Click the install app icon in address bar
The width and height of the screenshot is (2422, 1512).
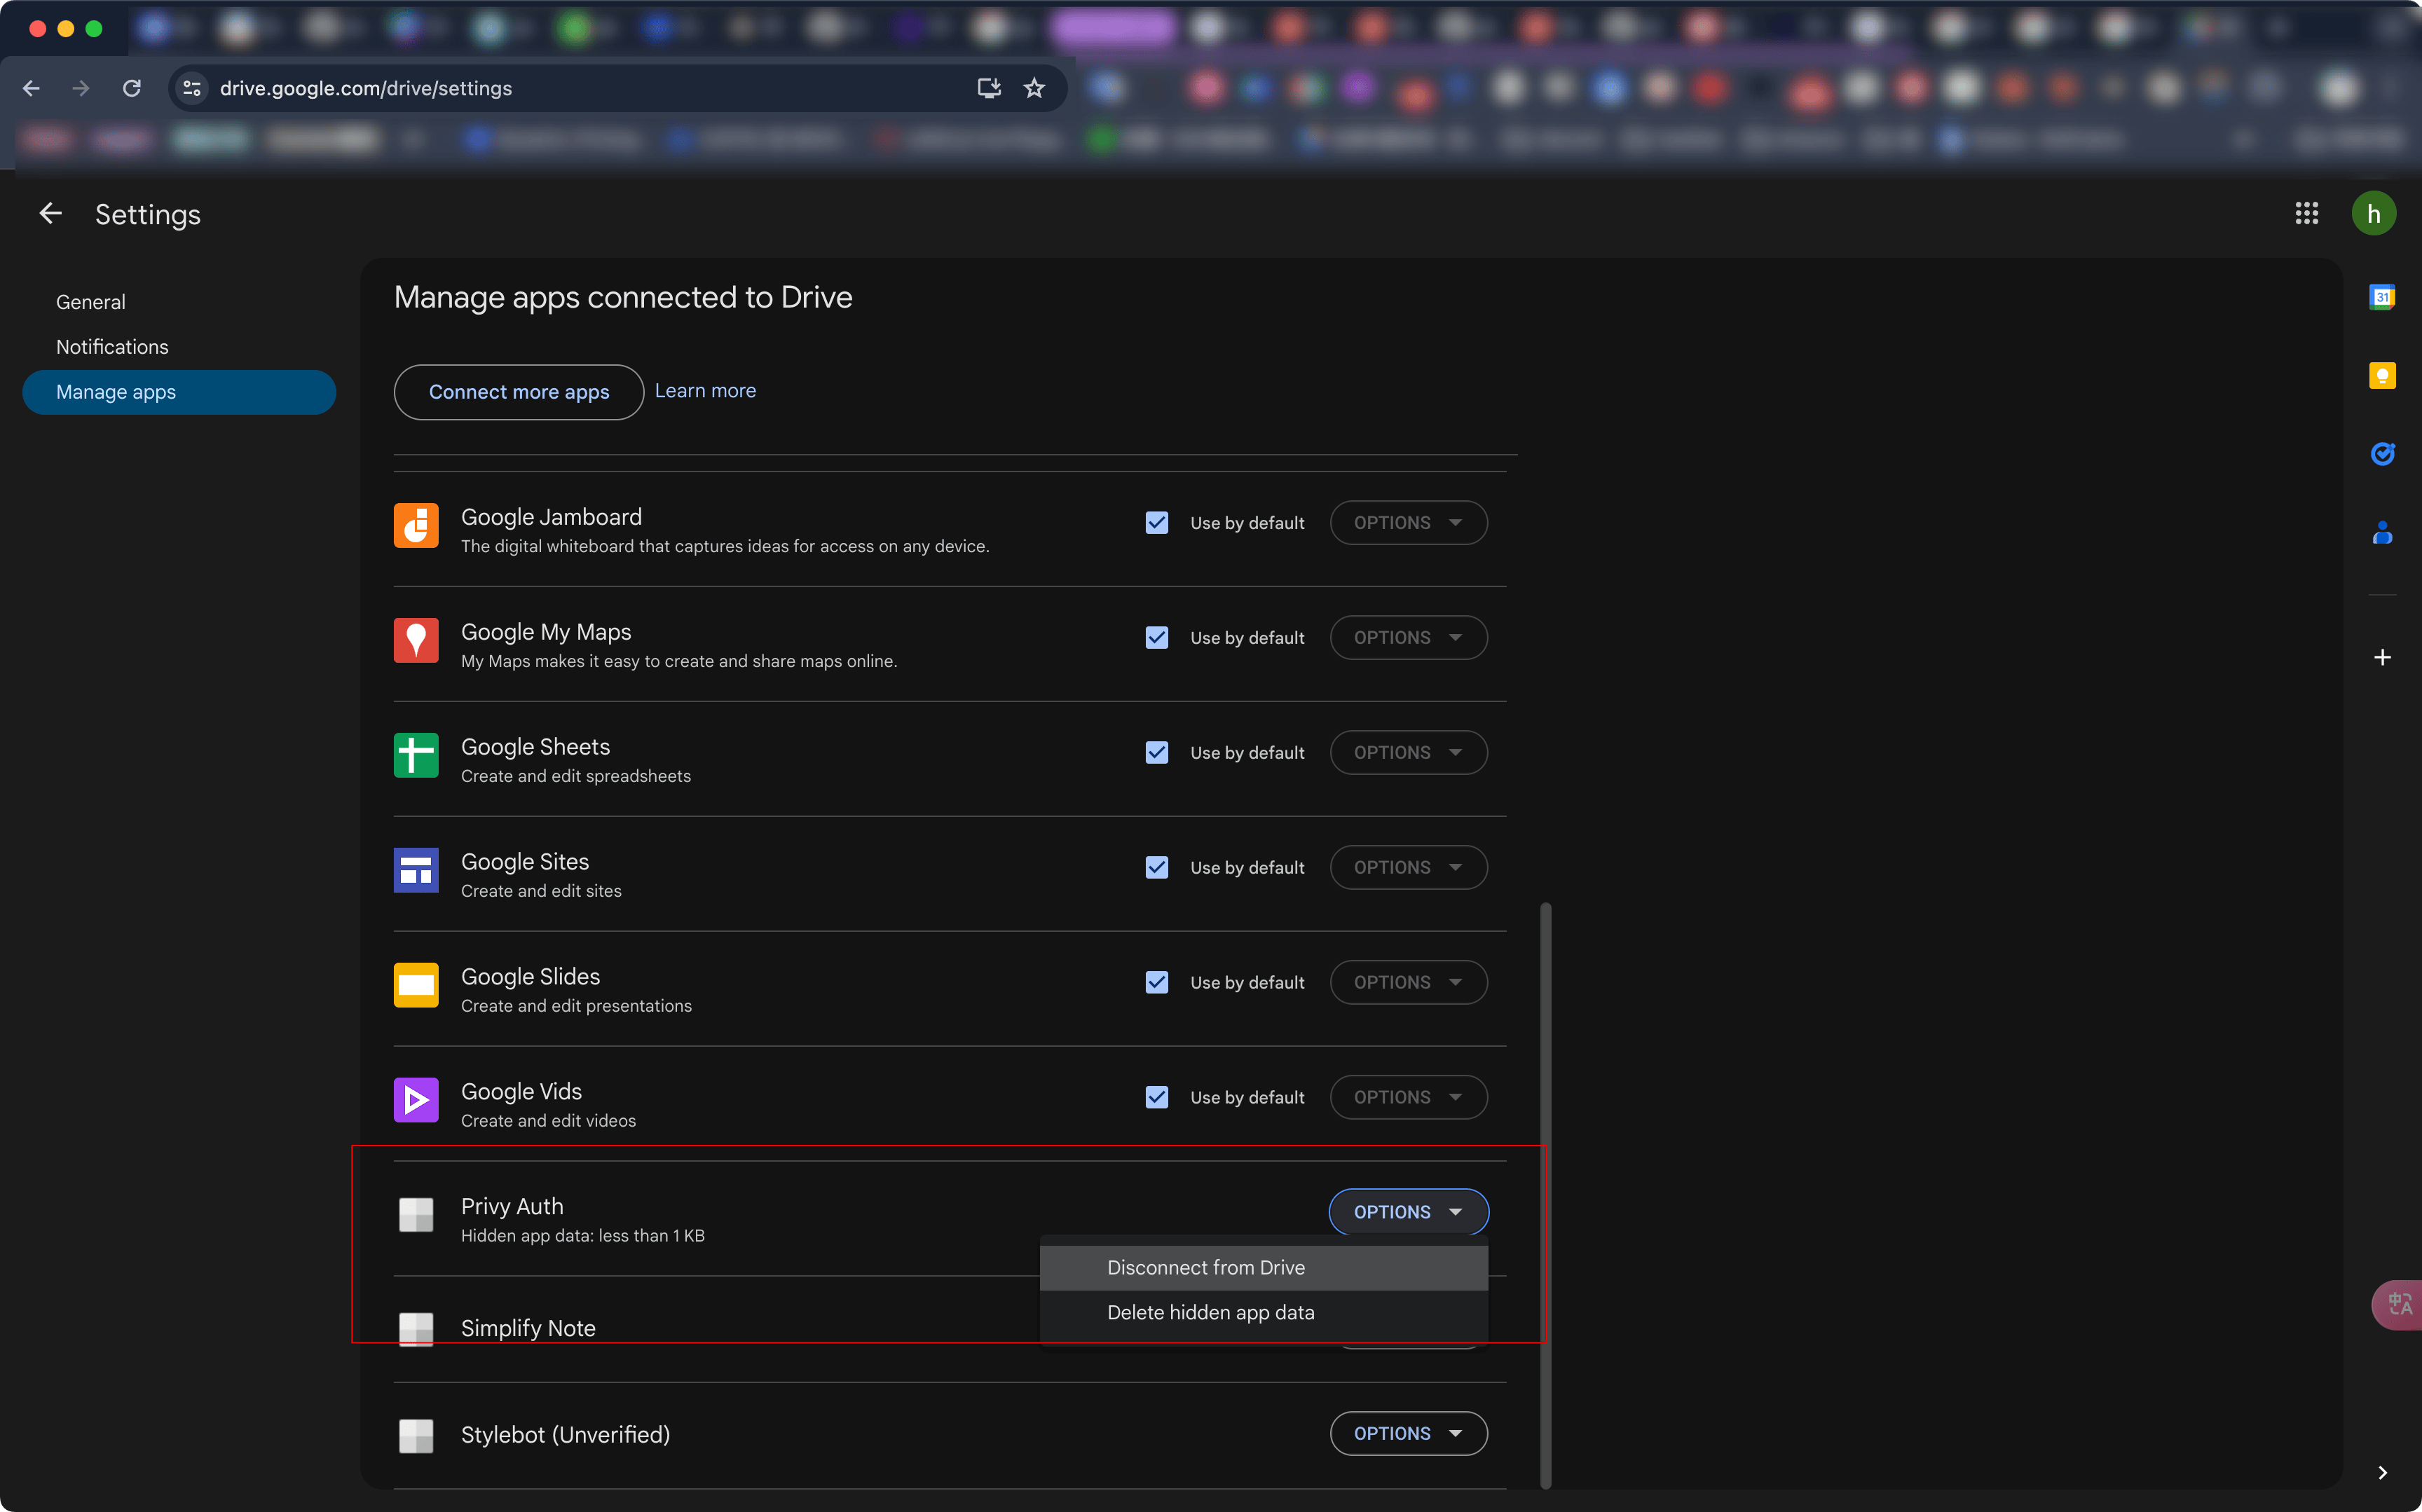pos(989,88)
